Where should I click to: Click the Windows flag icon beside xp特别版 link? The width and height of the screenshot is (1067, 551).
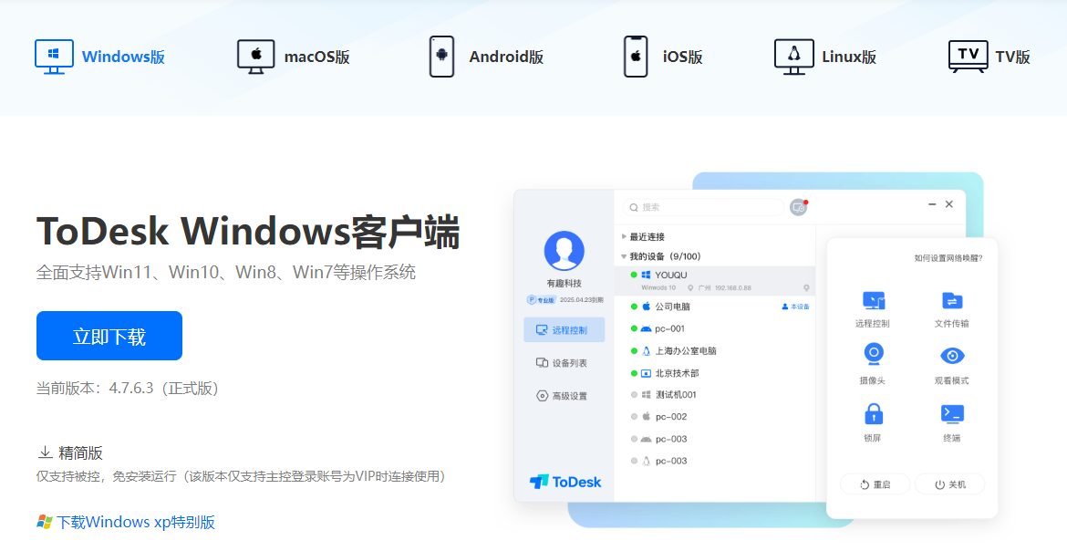point(45,523)
